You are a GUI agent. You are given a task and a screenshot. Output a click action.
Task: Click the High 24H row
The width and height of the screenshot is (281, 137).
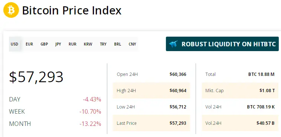click(x=151, y=90)
